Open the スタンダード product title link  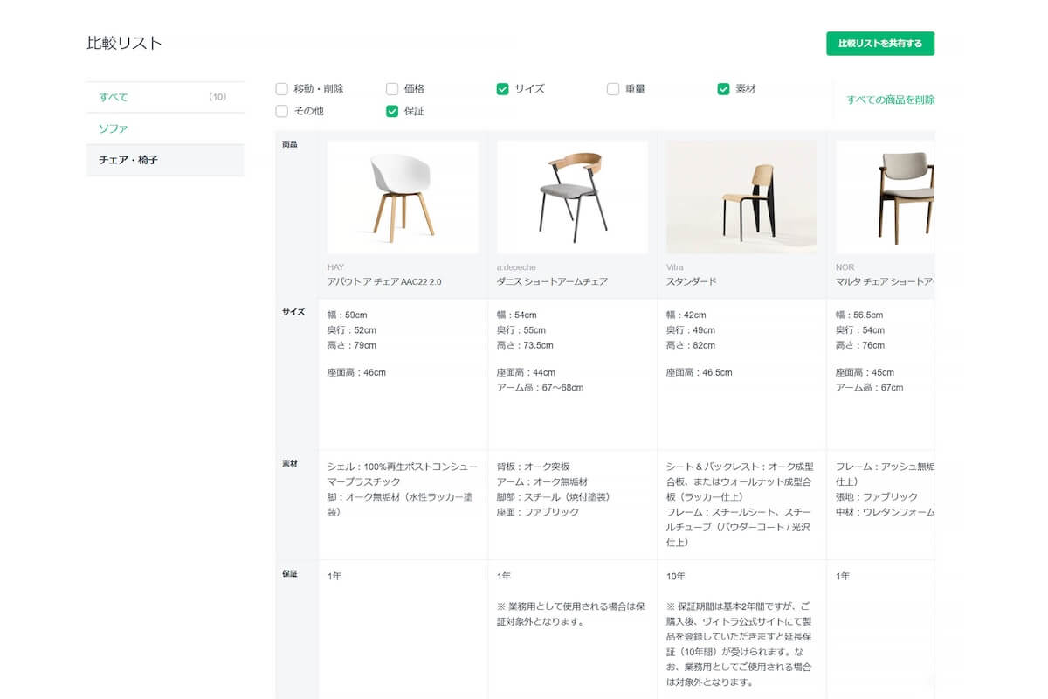(691, 281)
